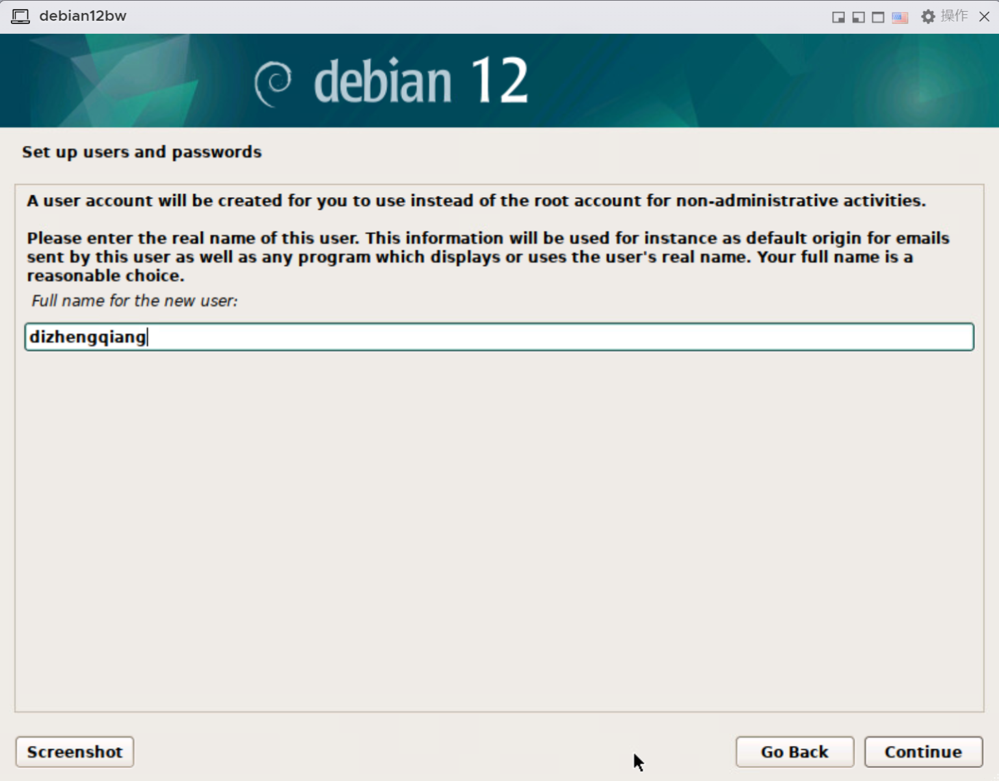The width and height of the screenshot is (999, 781).
Task: Open the gear settings icon
Action: (928, 16)
